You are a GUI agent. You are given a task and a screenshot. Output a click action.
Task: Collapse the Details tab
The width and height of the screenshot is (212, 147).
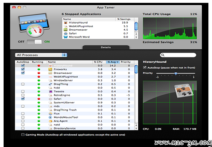pyautogui.click(x=106, y=47)
